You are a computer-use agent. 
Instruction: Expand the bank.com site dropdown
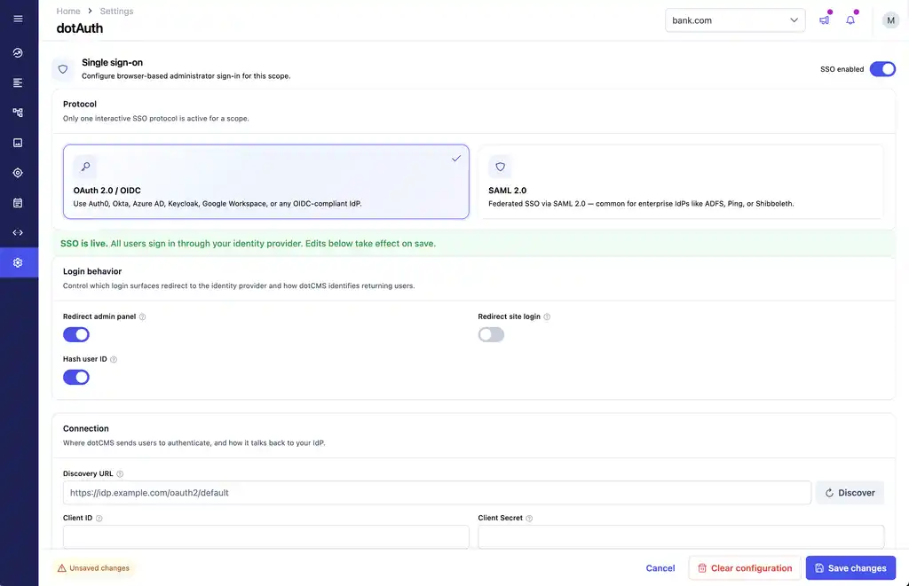click(x=735, y=20)
